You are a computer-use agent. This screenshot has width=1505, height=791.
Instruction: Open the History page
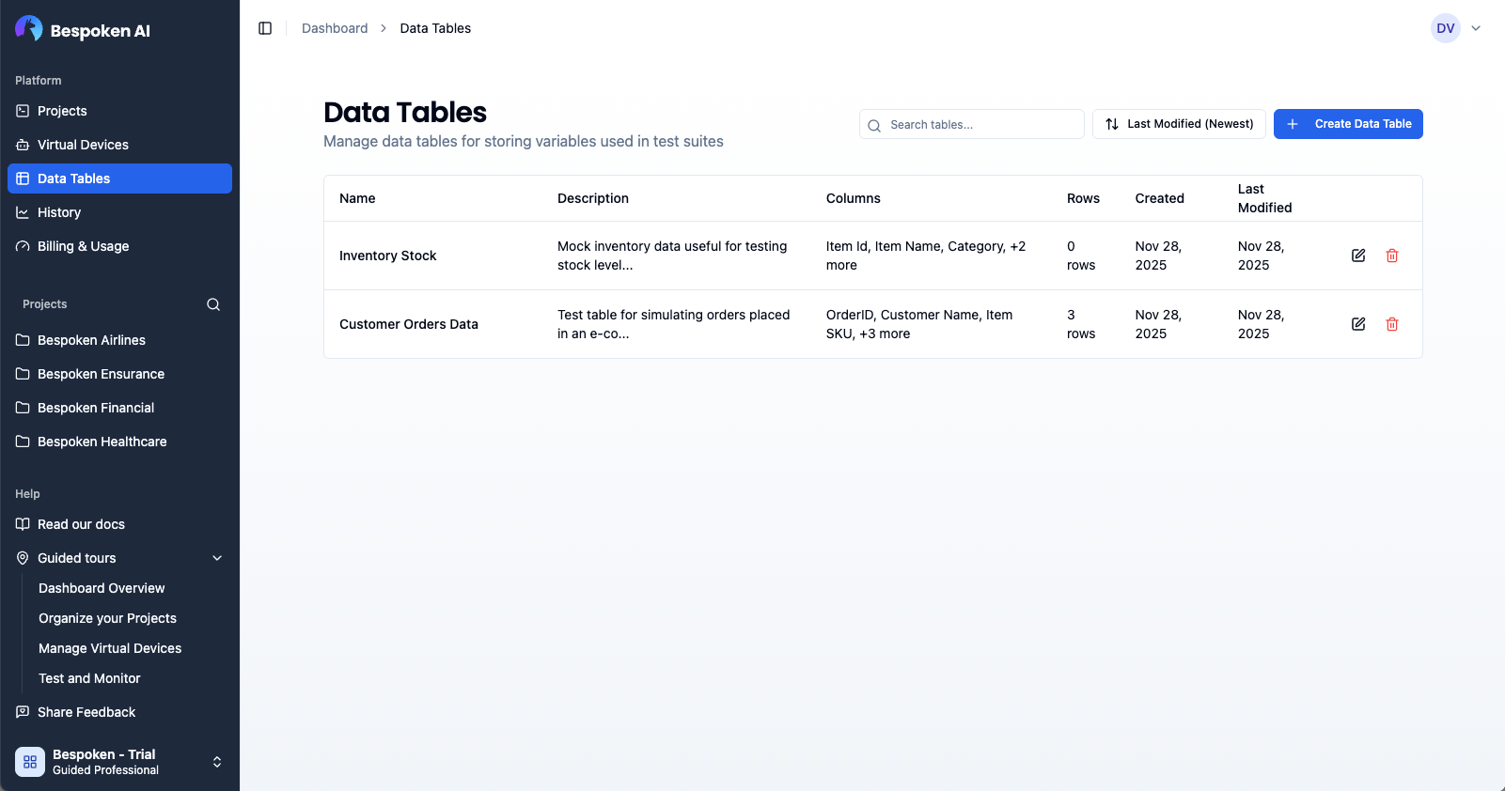pyautogui.click(x=119, y=212)
